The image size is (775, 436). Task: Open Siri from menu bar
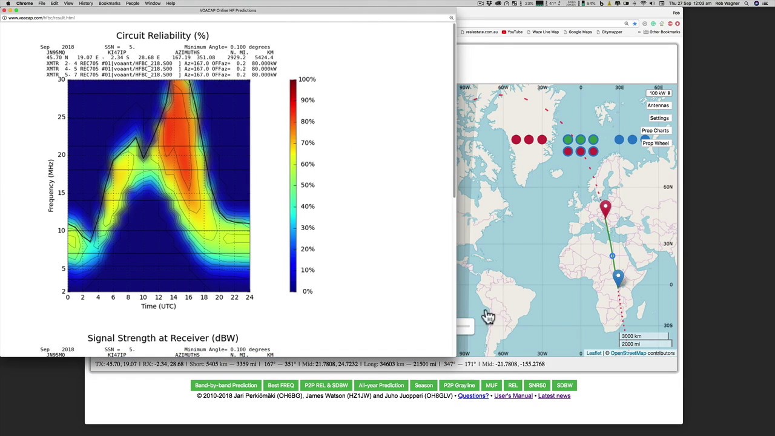coord(756,3)
